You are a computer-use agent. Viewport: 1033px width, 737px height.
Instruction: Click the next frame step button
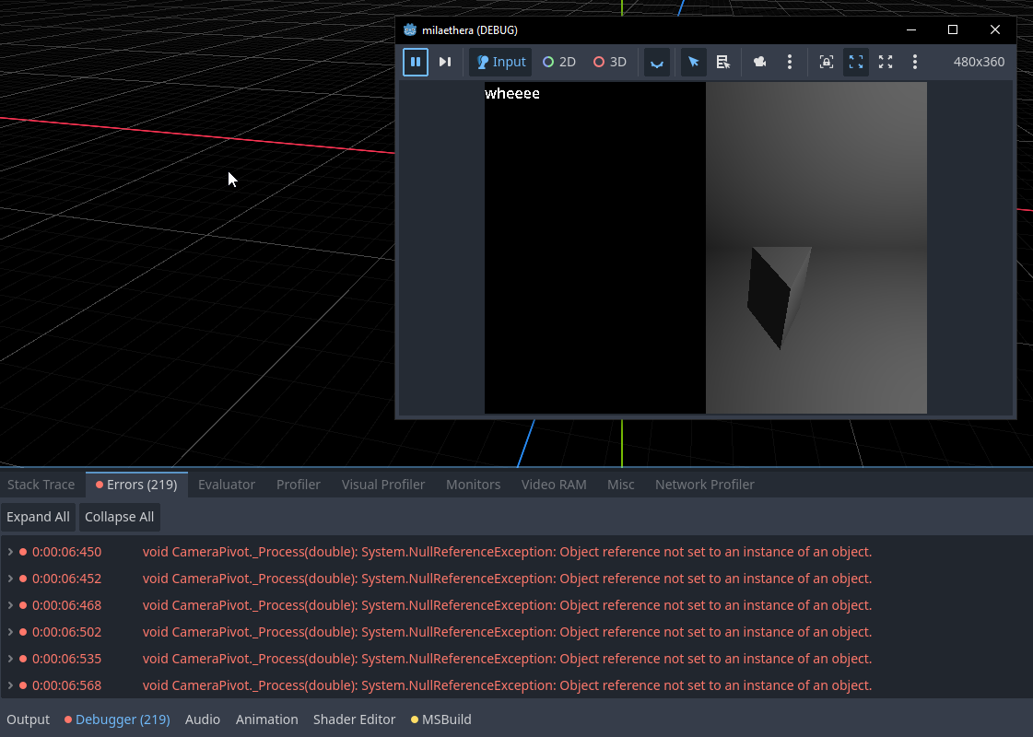(445, 62)
